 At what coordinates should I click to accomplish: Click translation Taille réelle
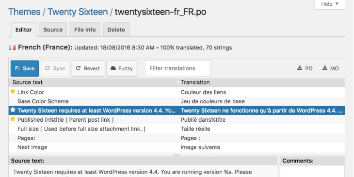click(195, 129)
